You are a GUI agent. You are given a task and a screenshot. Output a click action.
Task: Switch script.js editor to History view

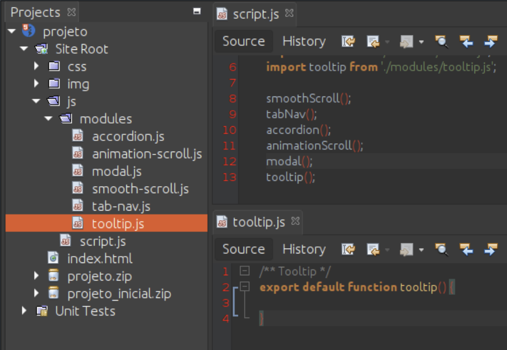point(304,41)
